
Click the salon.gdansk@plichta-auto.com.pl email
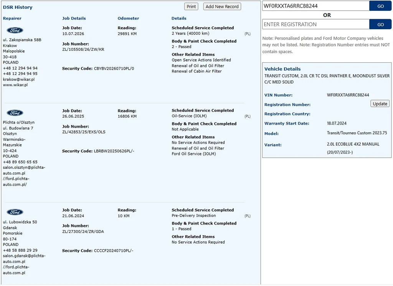(24, 259)
